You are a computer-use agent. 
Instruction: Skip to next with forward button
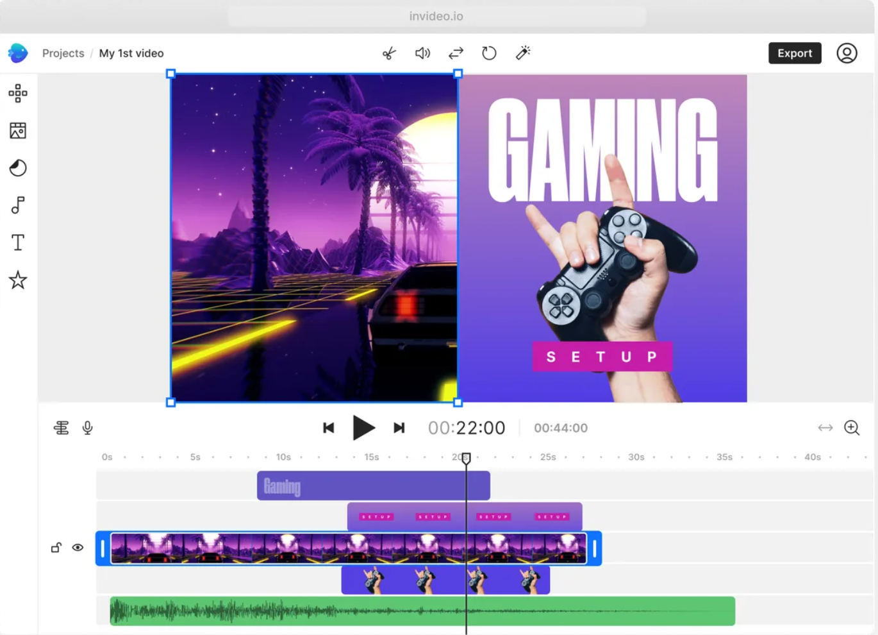pos(399,428)
